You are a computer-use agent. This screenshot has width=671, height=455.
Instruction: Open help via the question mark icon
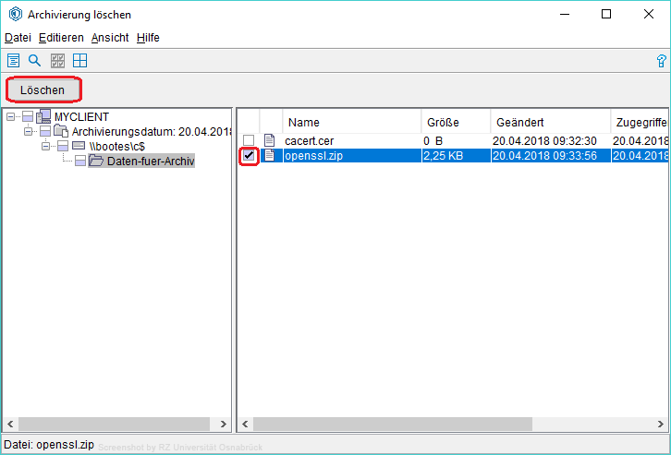pos(661,61)
